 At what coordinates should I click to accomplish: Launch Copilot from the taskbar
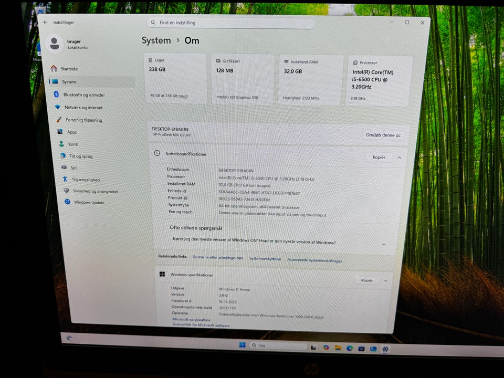[x=326, y=348]
